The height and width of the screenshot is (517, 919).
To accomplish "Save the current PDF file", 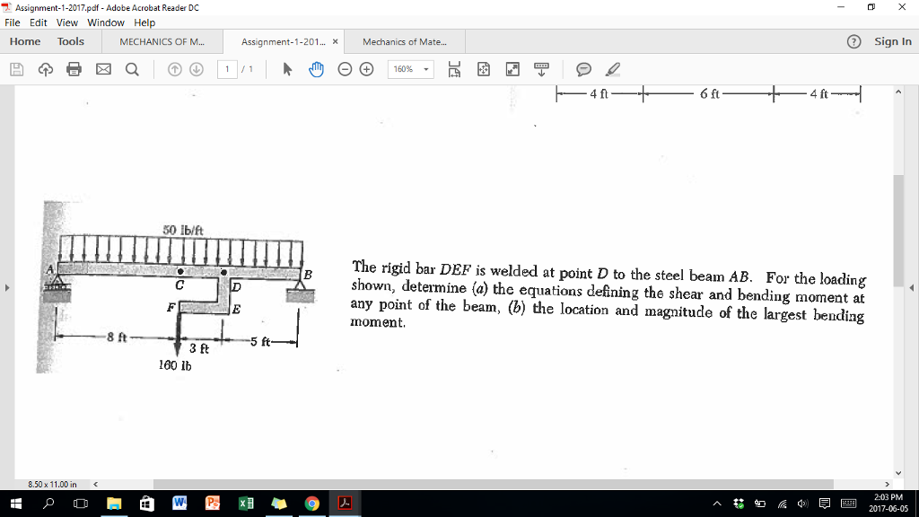I will tap(16, 68).
